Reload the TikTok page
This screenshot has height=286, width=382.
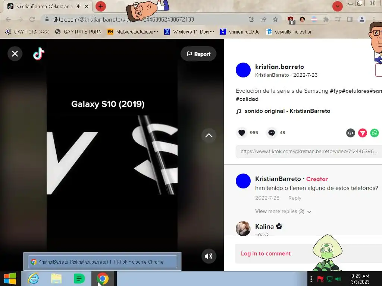pos(32,19)
